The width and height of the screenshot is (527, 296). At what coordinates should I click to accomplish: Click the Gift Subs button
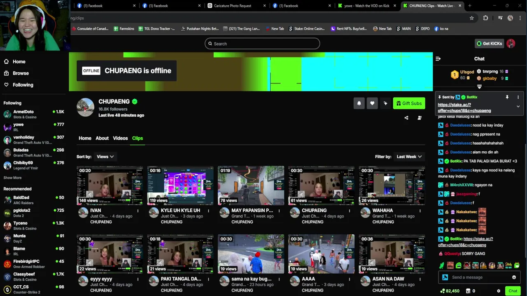pyautogui.click(x=409, y=103)
